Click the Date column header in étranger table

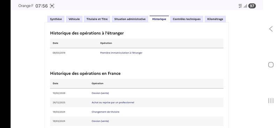click(55, 43)
